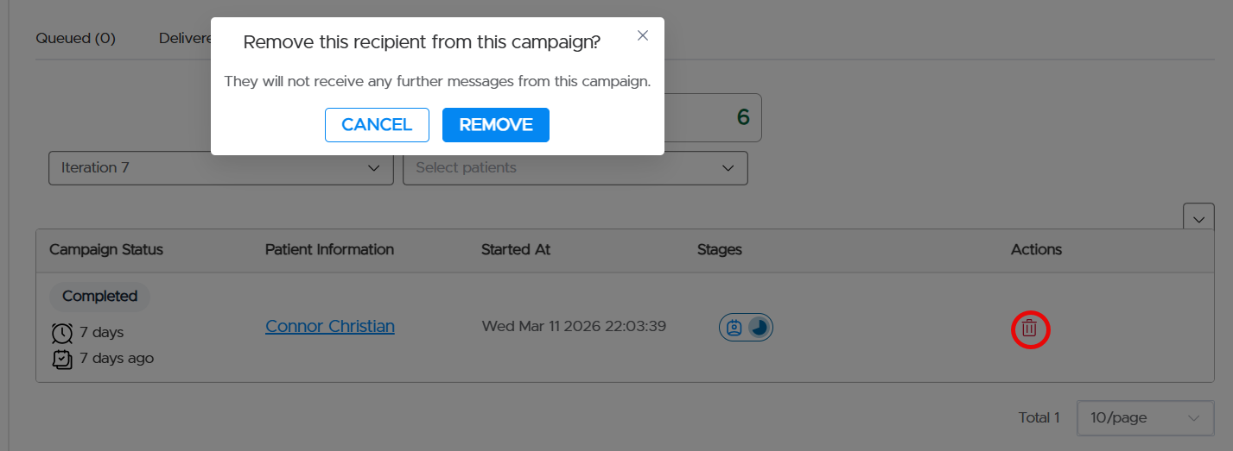Close the remove recipient dialog with X
Image resolution: width=1233 pixels, height=451 pixels.
point(642,35)
